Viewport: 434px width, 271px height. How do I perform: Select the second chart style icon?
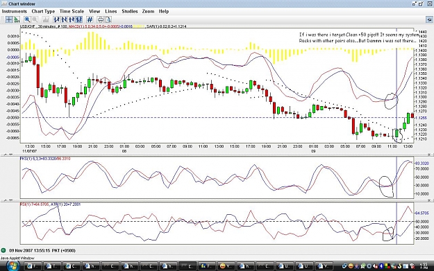(x=64, y=19)
